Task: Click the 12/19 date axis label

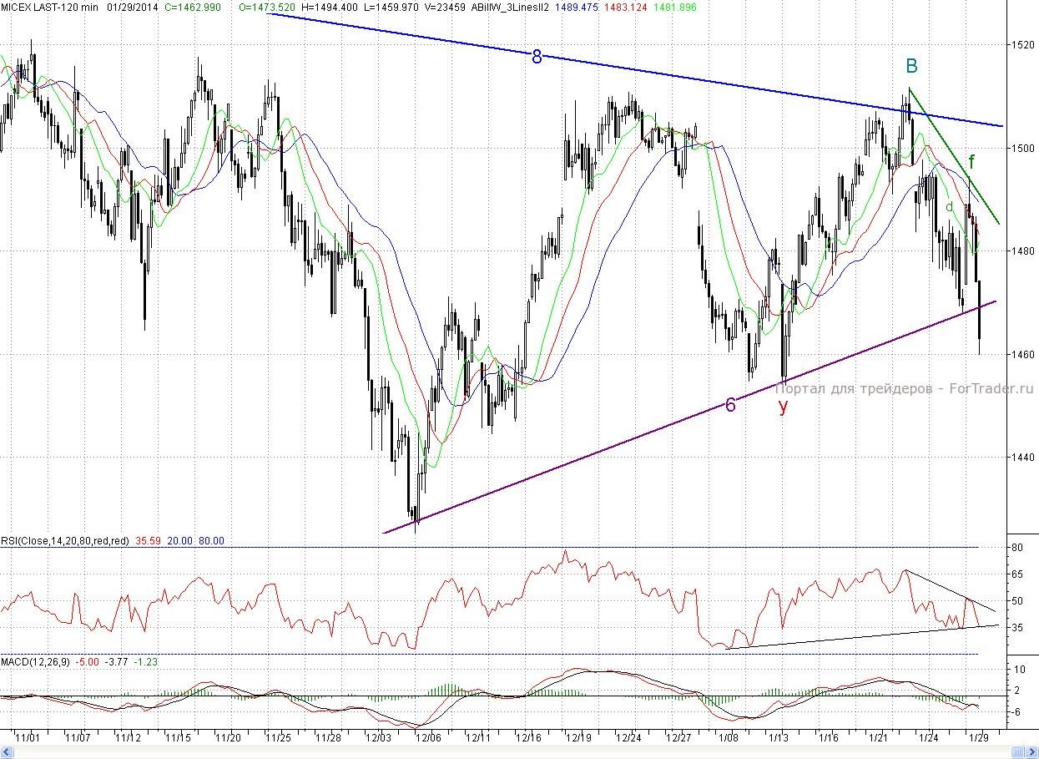Action: click(x=578, y=738)
